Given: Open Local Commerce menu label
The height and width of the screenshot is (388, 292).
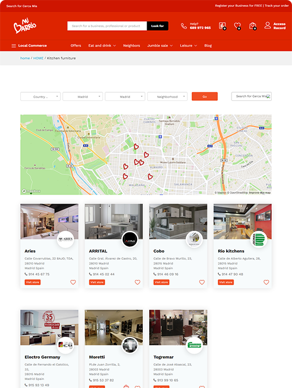Looking at the screenshot, I should click(x=32, y=46).
